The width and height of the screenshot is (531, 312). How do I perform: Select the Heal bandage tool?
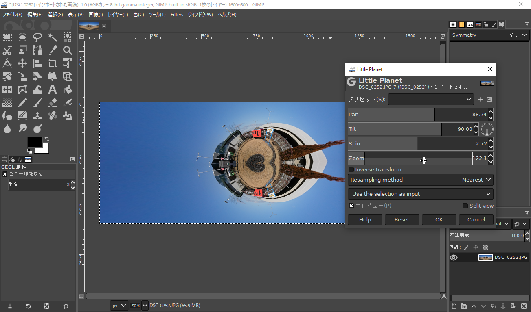click(x=53, y=115)
